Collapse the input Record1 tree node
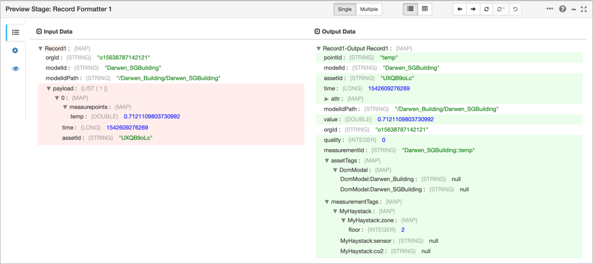 coord(41,49)
